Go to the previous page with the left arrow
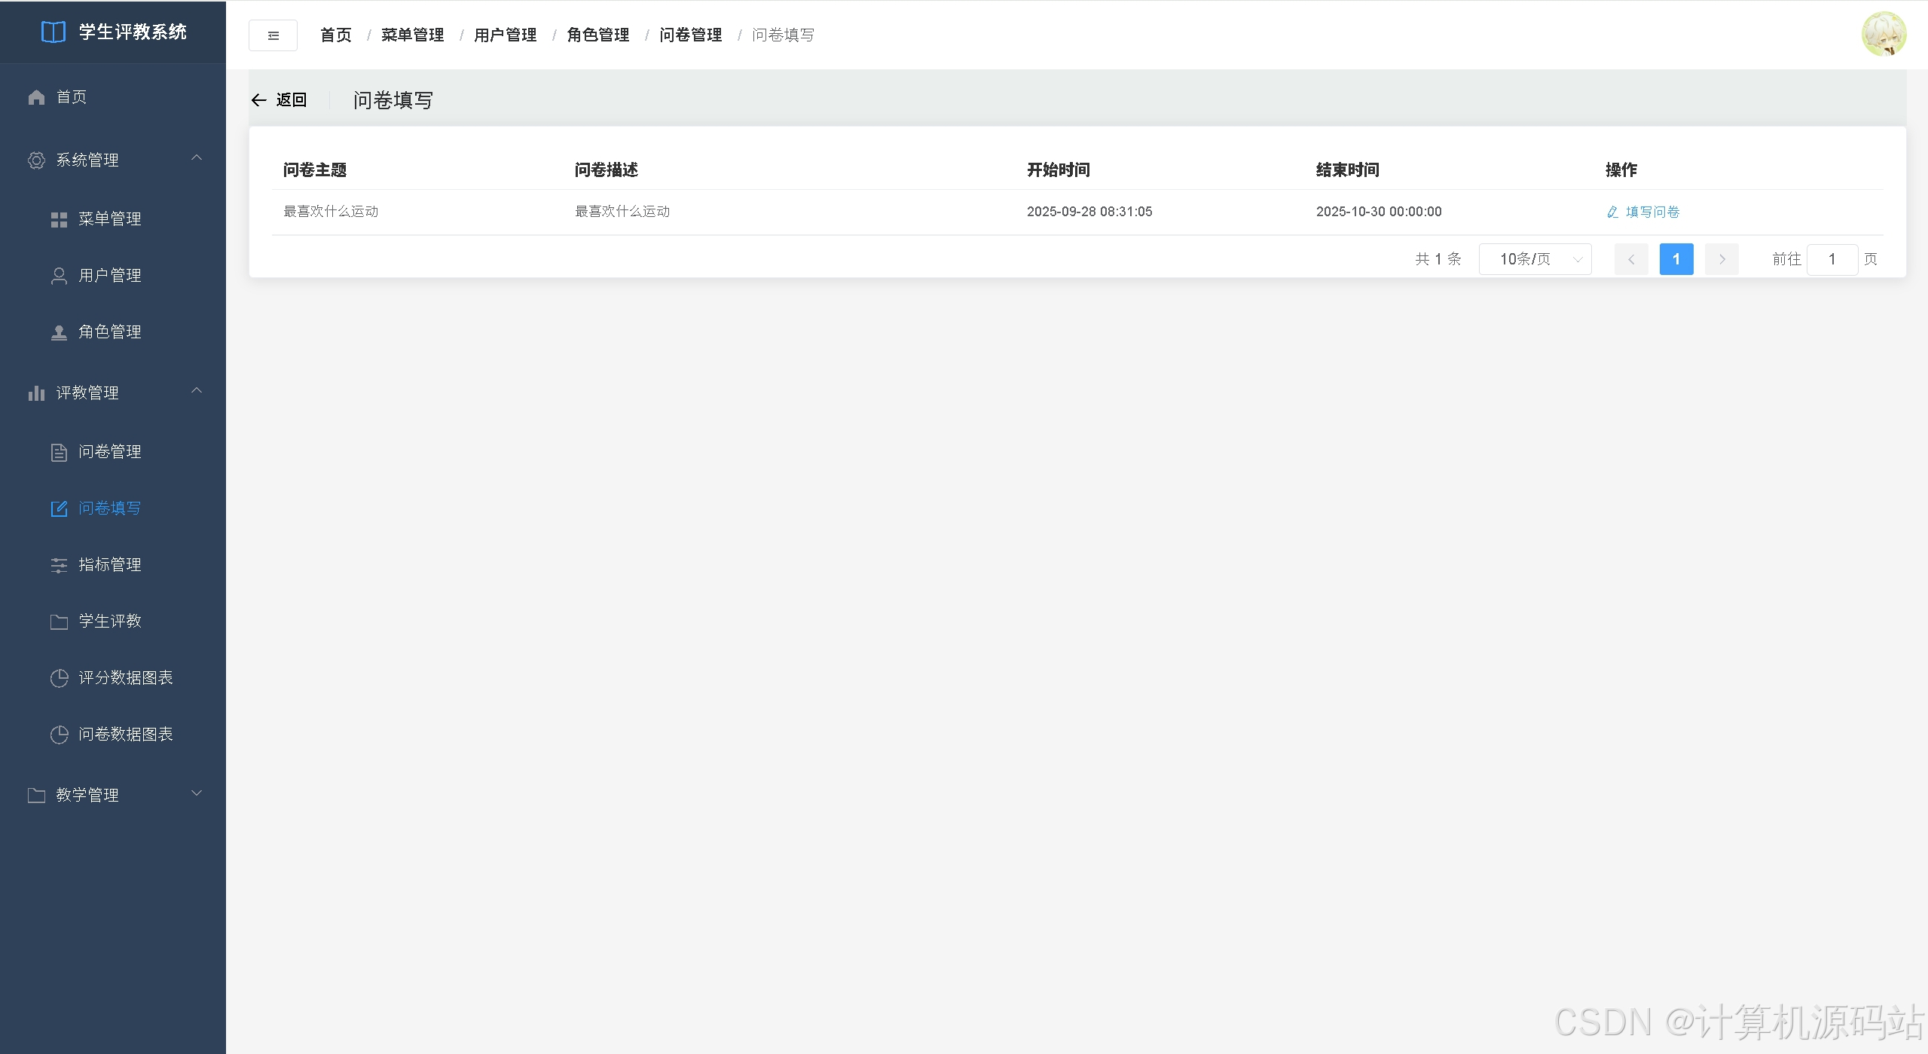The width and height of the screenshot is (1928, 1054). tap(1631, 259)
